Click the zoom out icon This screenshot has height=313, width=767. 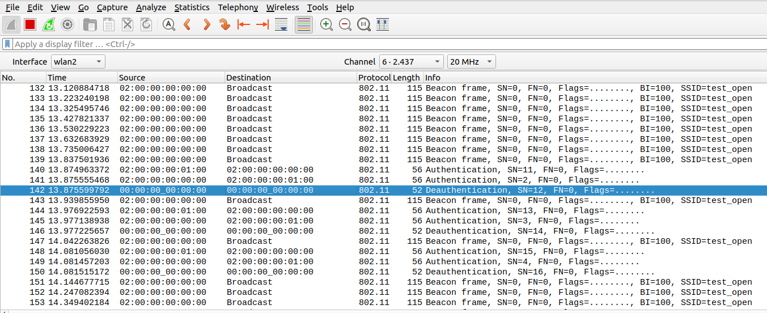click(x=345, y=24)
